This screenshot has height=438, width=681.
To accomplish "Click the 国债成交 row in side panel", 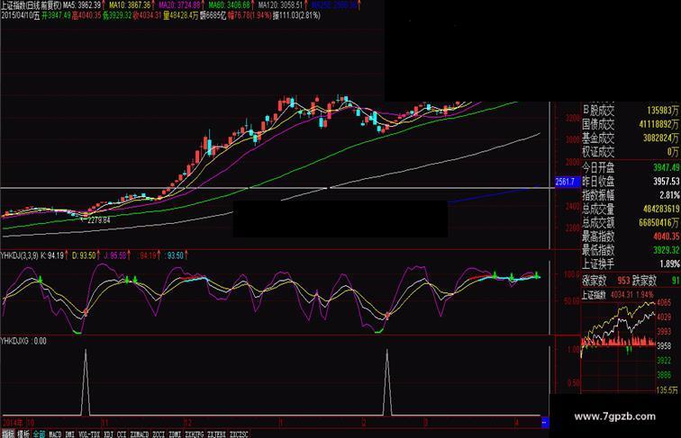I will 631,124.
